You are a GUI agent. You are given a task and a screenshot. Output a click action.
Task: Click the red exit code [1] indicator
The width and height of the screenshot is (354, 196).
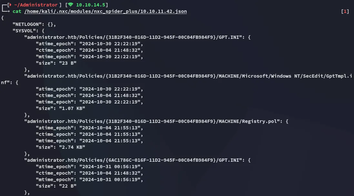345,12
